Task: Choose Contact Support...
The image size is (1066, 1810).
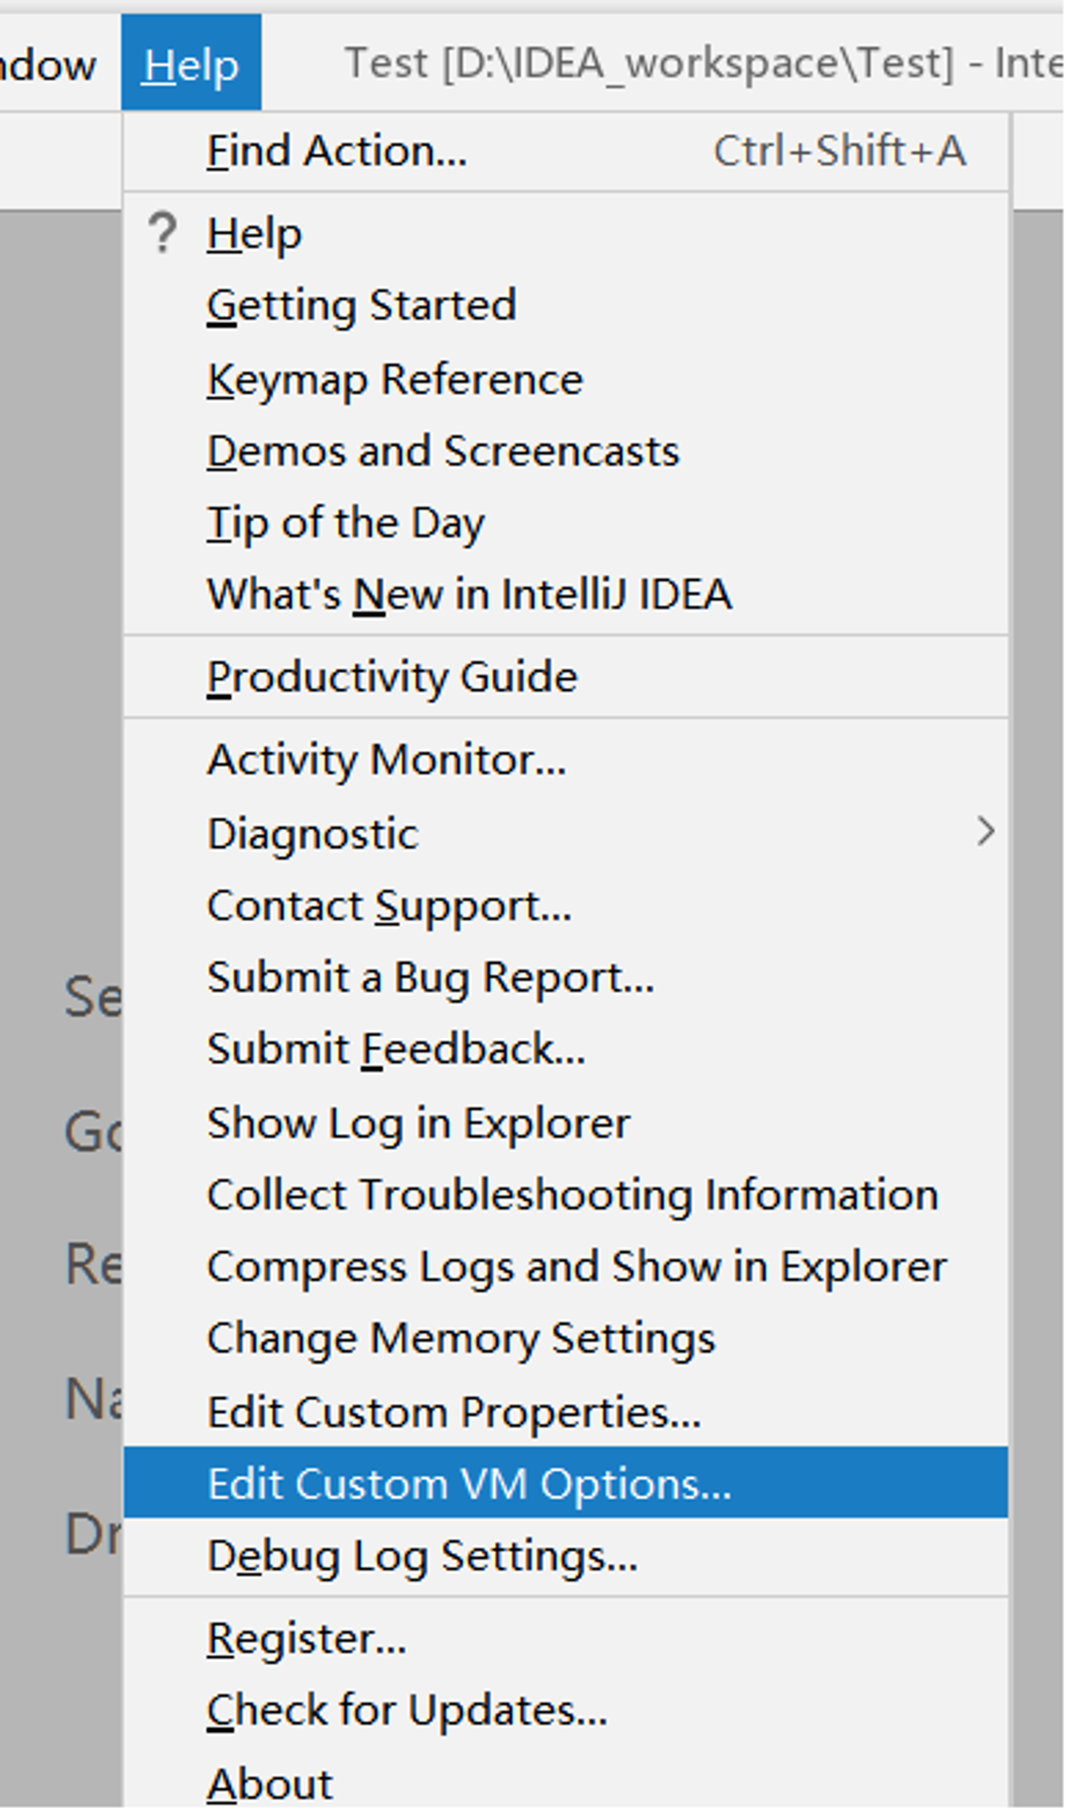Action: click(566, 906)
